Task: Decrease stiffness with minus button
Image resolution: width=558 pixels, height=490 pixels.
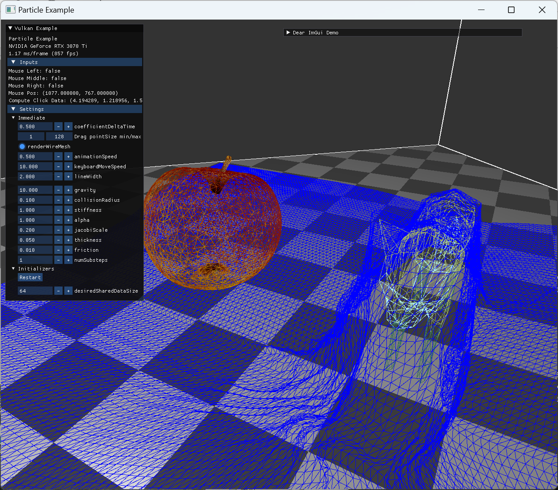Action: pos(59,210)
